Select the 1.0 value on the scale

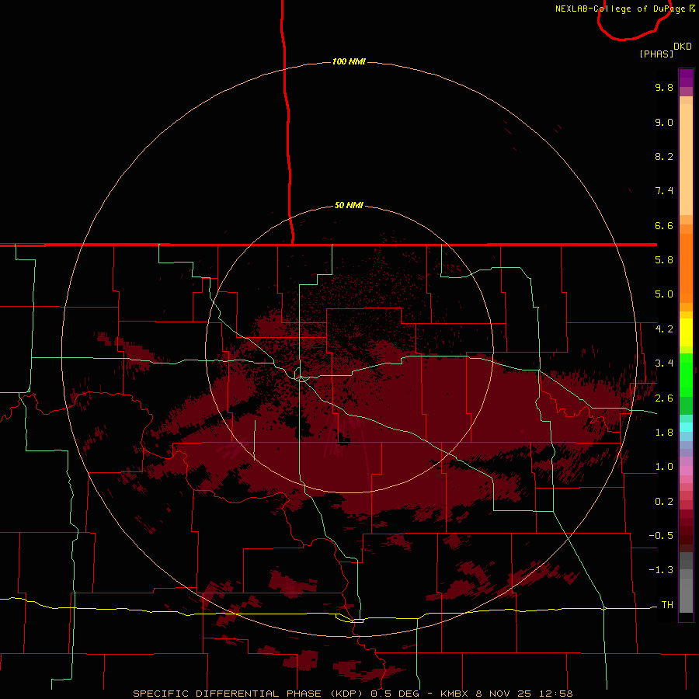tap(664, 467)
